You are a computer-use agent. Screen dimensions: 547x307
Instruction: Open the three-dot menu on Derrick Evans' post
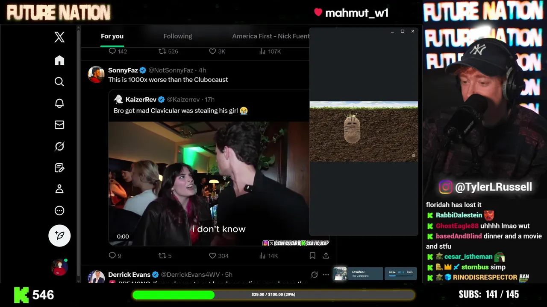326,275
